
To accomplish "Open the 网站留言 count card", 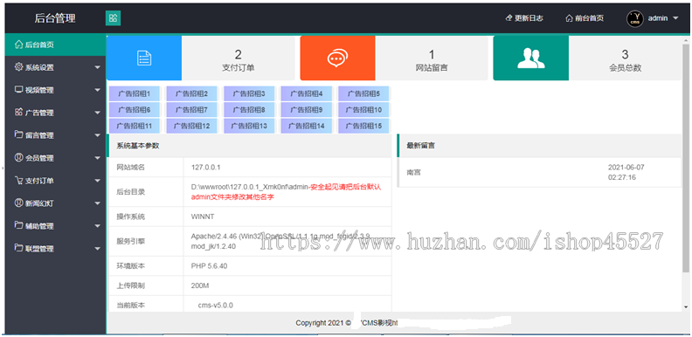I will click(432, 58).
